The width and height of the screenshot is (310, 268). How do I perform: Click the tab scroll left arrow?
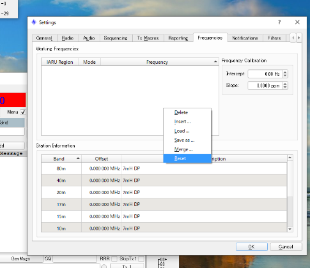tap(293, 38)
